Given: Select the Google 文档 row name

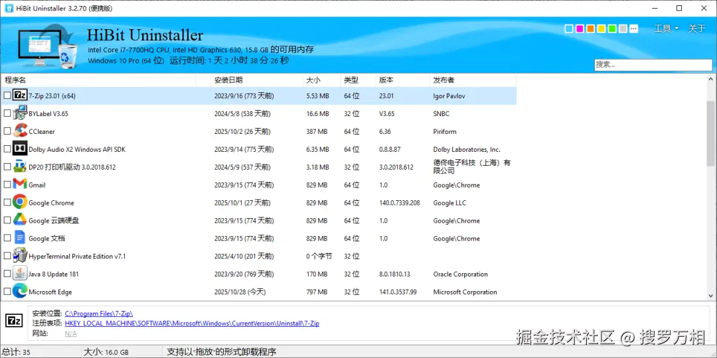Looking at the screenshot, I should [46, 239].
